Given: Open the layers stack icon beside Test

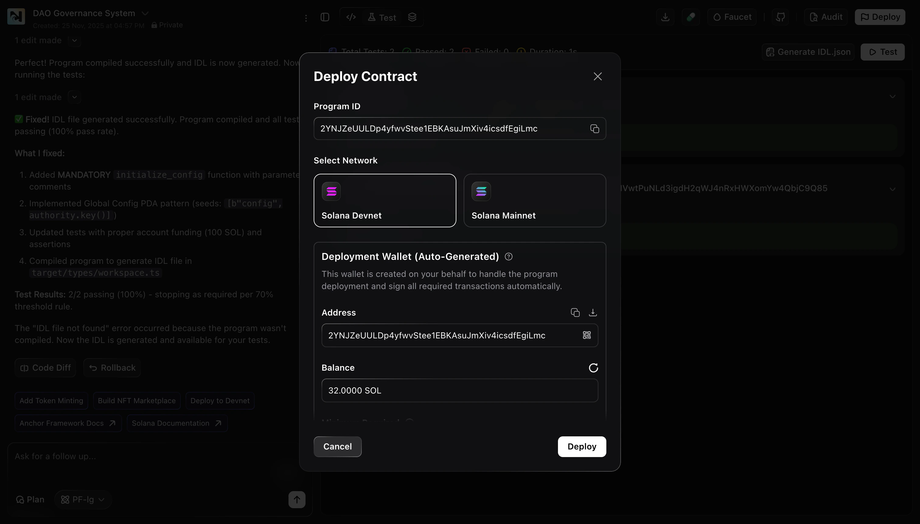Looking at the screenshot, I should coord(412,17).
